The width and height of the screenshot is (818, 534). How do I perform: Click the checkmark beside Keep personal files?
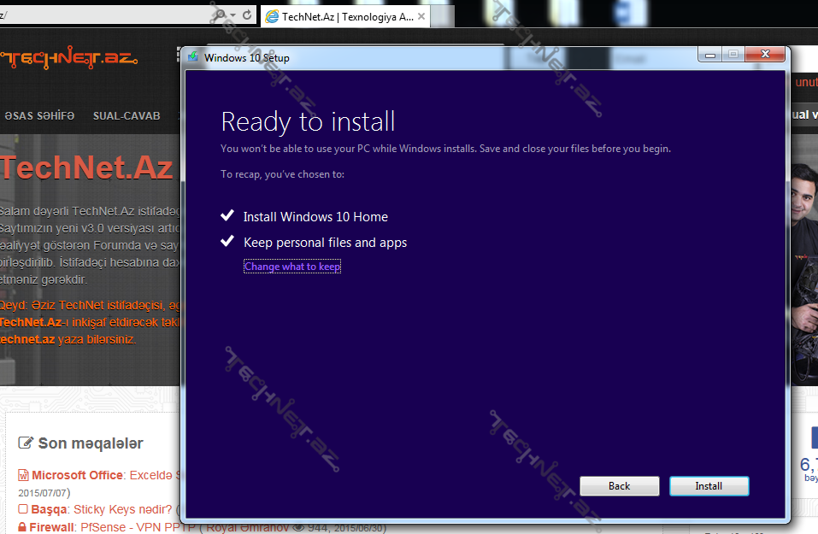coord(227,242)
